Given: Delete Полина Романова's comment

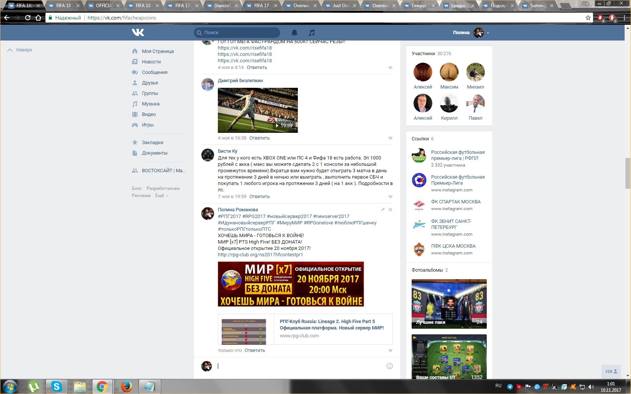Looking at the screenshot, I should coord(390,209).
